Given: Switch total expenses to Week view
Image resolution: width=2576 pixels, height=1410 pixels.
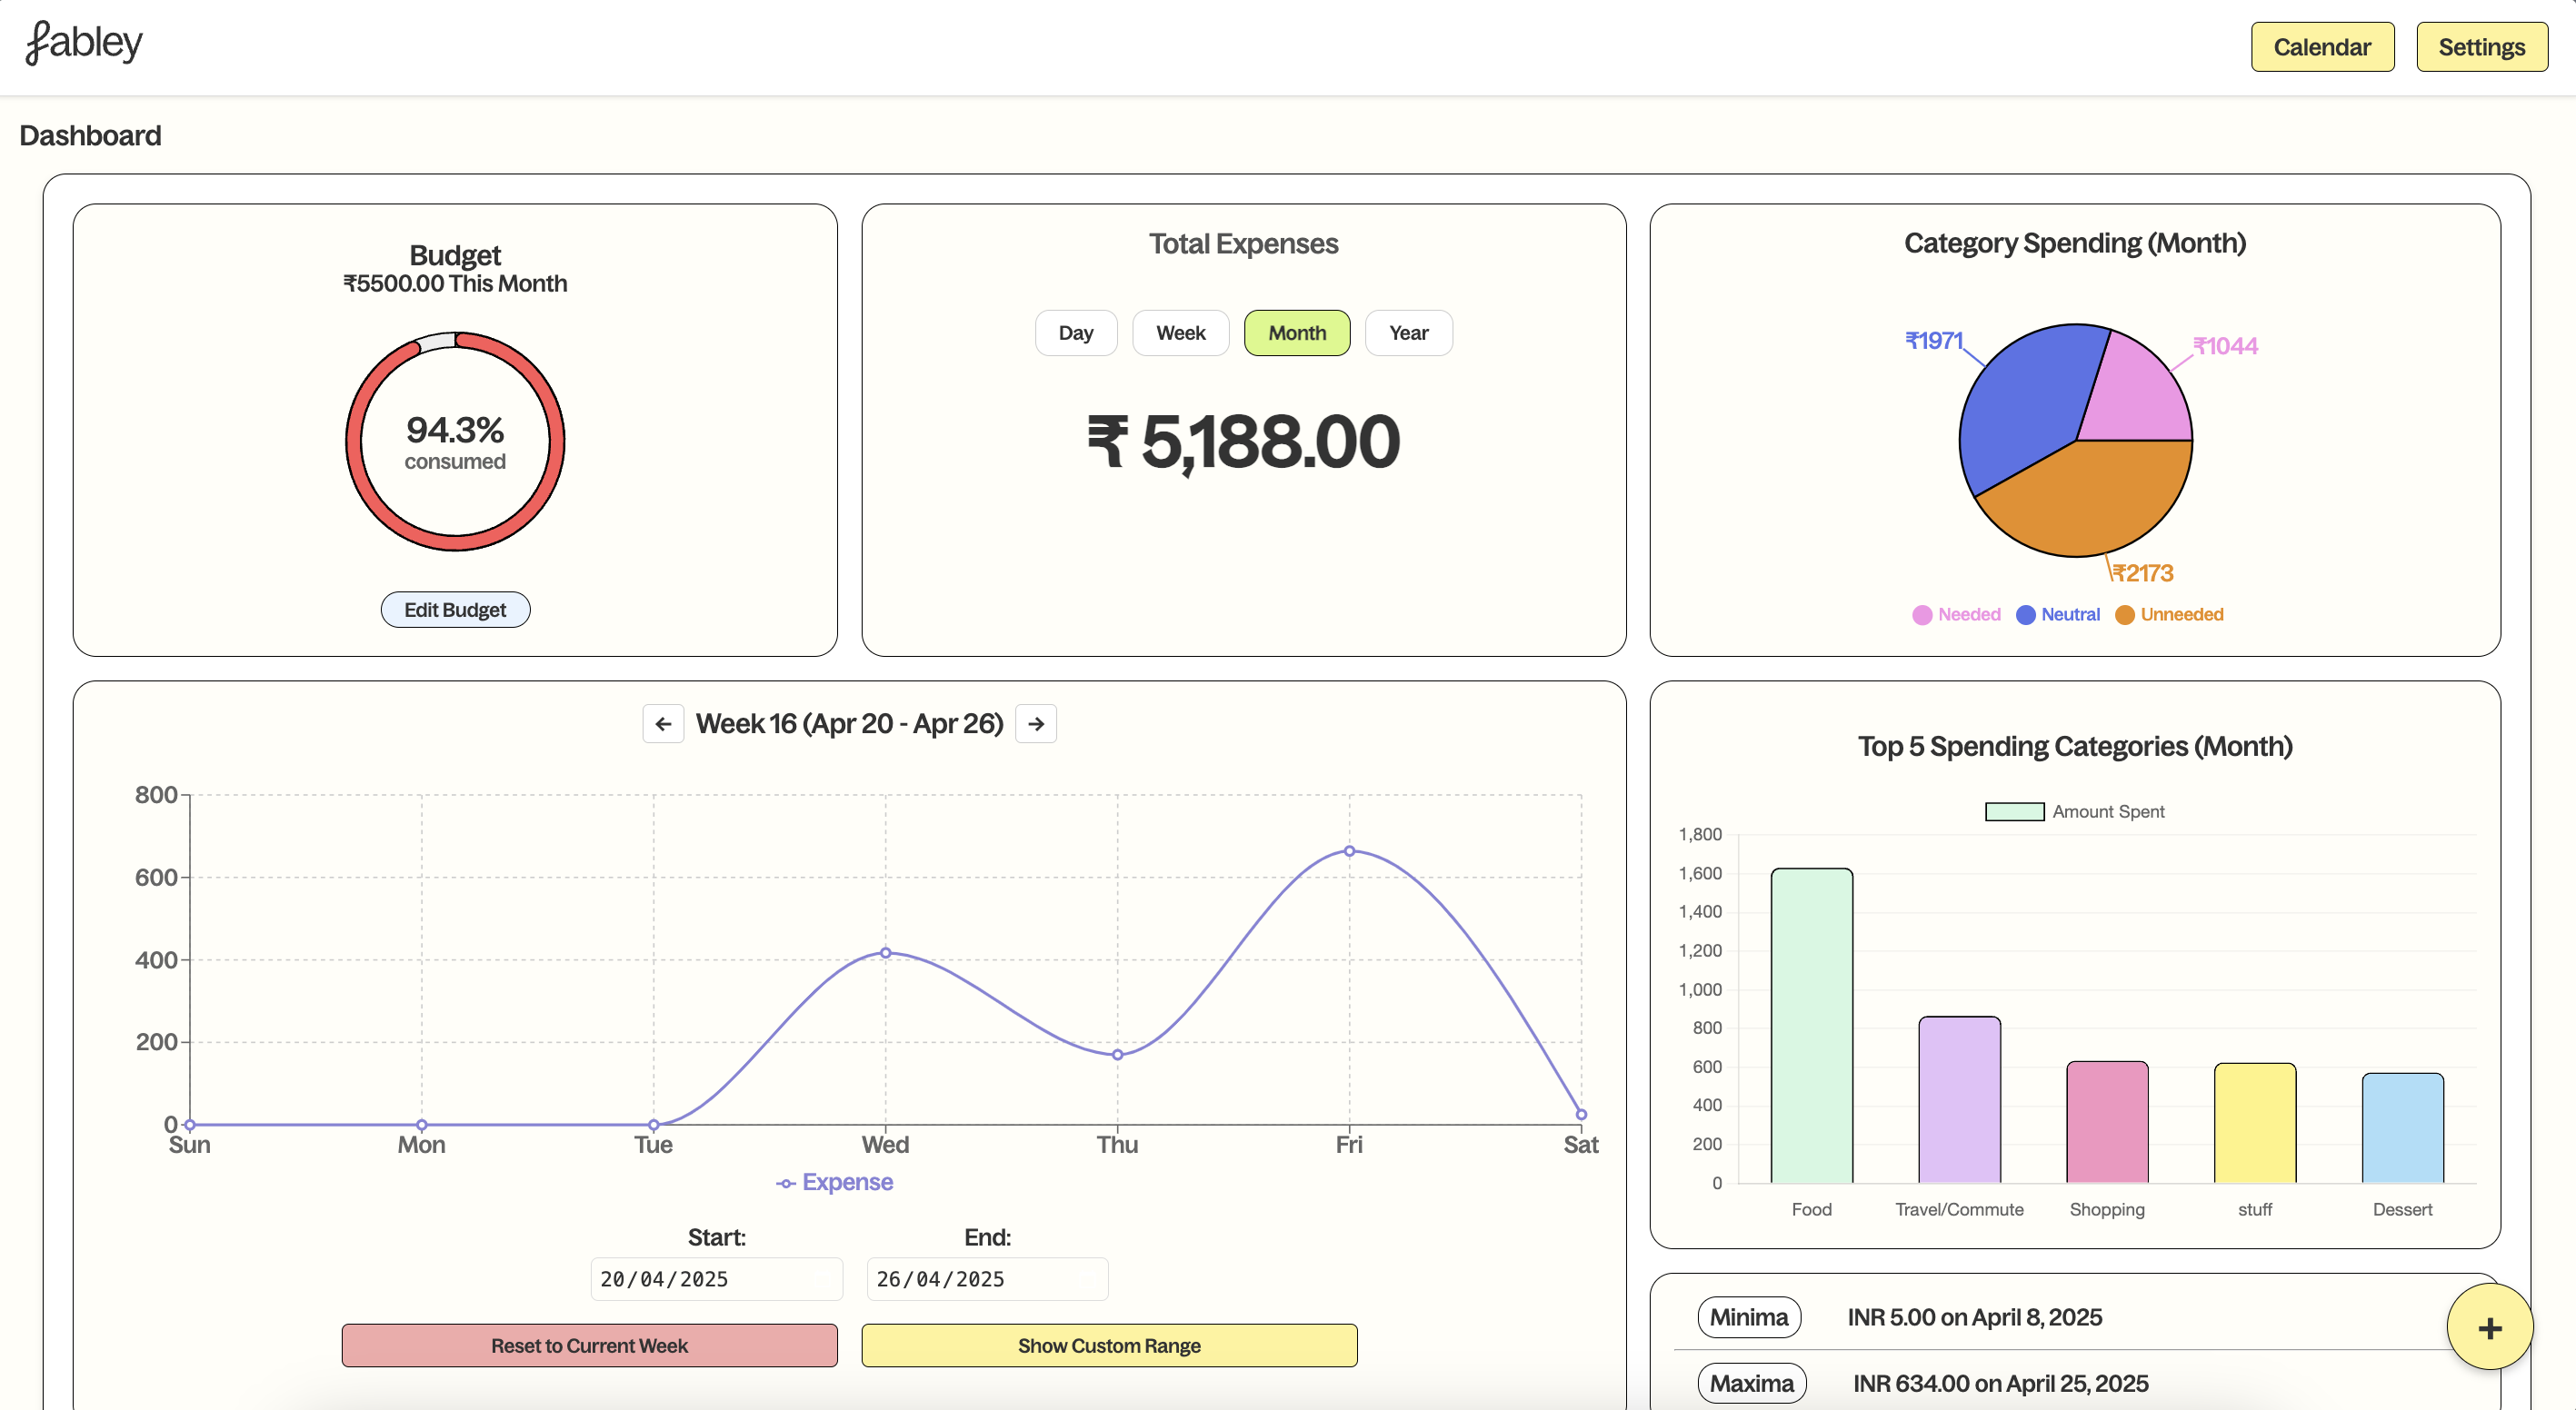Looking at the screenshot, I should pyautogui.click(x=1180, y=333).
